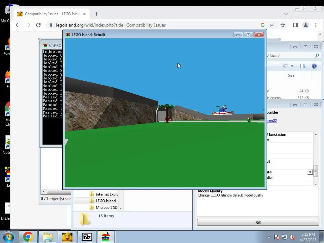Share this page icon in Chrome
Image resolution: width=324 pixels, height=243 pixels.
point(273,25)
